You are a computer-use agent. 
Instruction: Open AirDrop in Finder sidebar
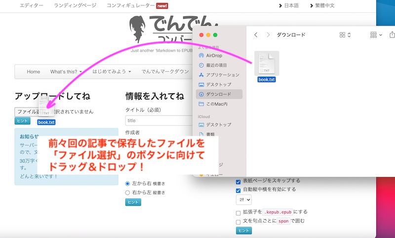(214, 56)
